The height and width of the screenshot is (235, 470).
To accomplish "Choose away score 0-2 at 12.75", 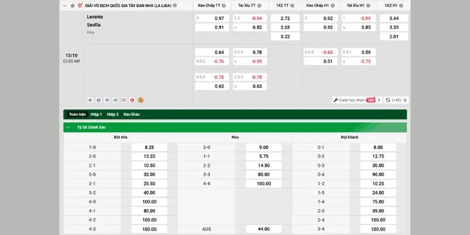I will click(378, 156).
